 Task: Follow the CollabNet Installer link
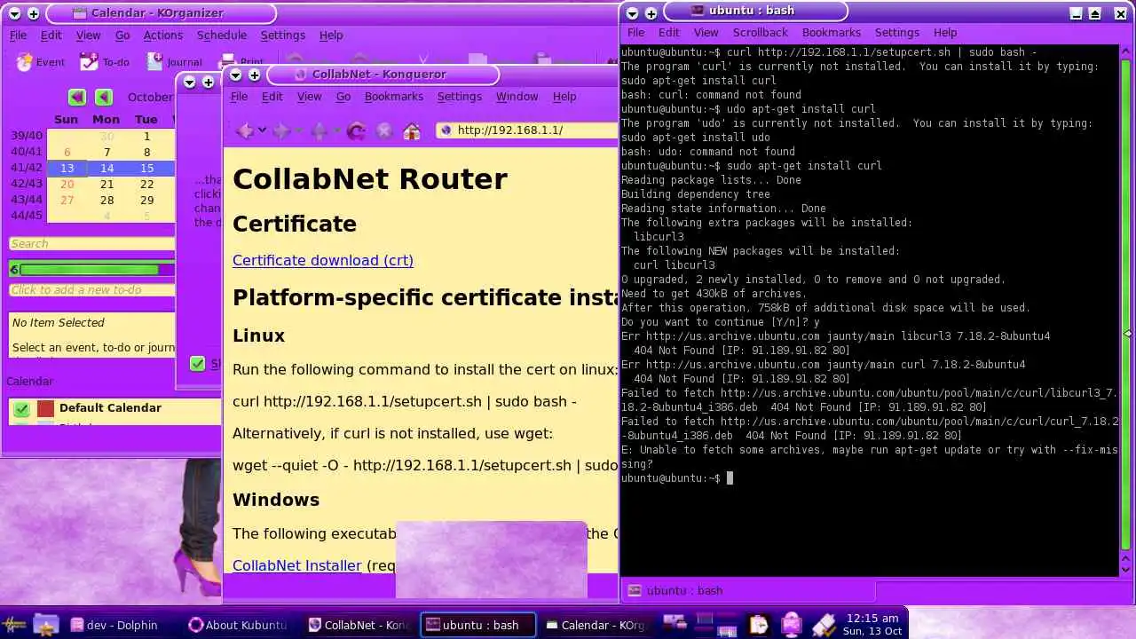tap(296, 565)
